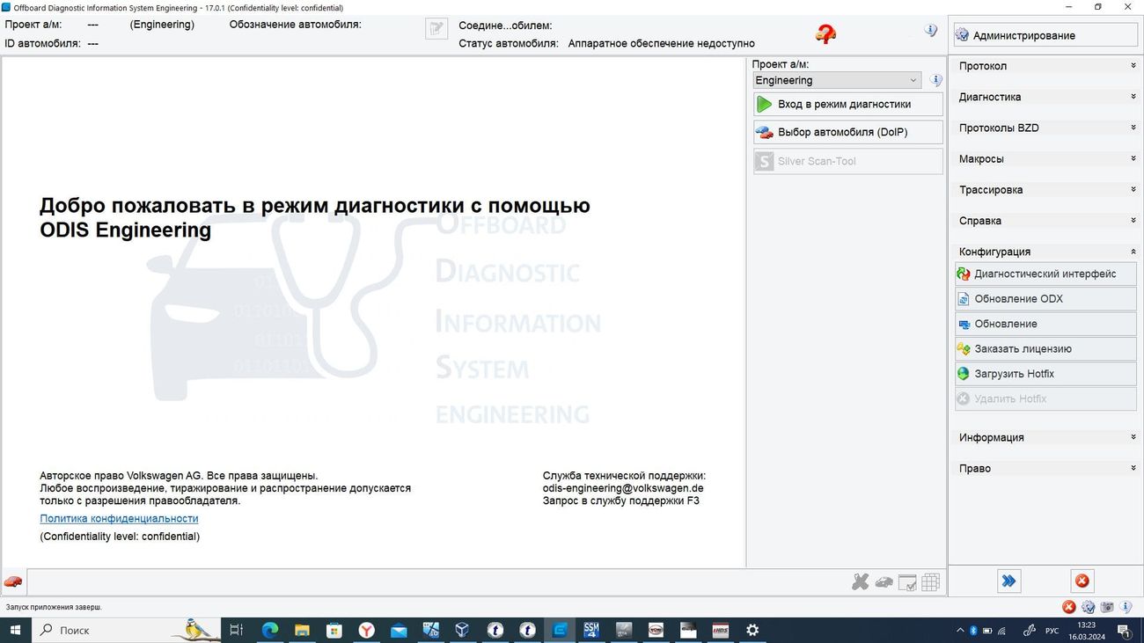1144x643 pixels.
Task: Click Выбор автомобиля (DoIP)
Action: click(x=848, y=132)
